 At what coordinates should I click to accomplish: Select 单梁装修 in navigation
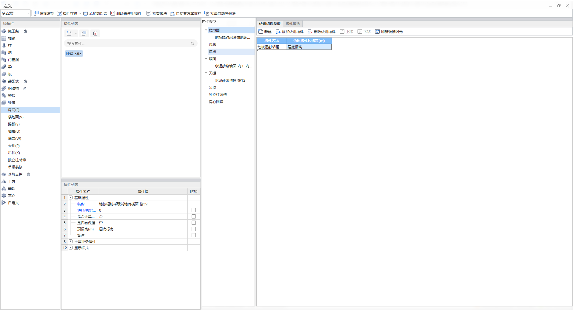(15, 167)
